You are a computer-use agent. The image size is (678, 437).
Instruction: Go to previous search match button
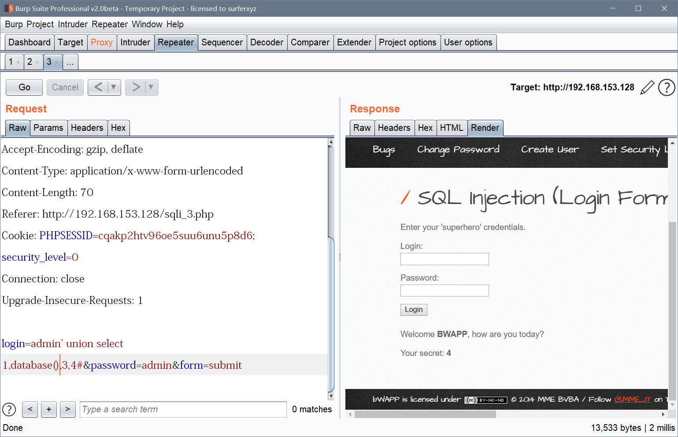coord(30,409)
